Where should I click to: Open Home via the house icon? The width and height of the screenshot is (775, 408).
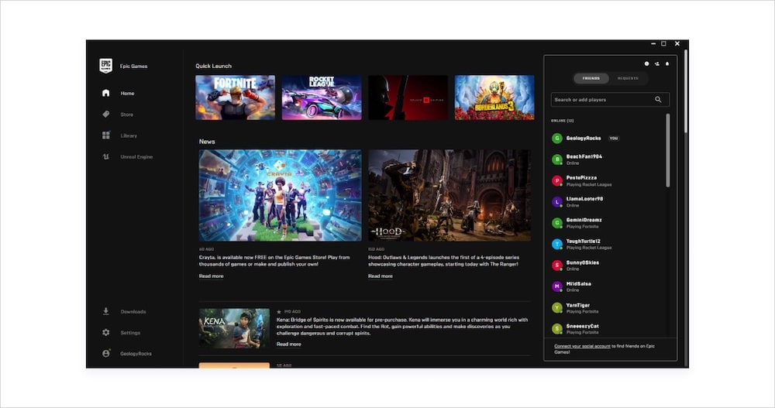[105, 93]
